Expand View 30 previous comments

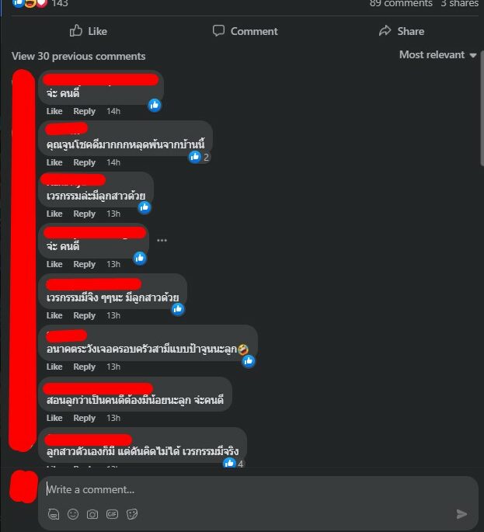tap(78, 56)
